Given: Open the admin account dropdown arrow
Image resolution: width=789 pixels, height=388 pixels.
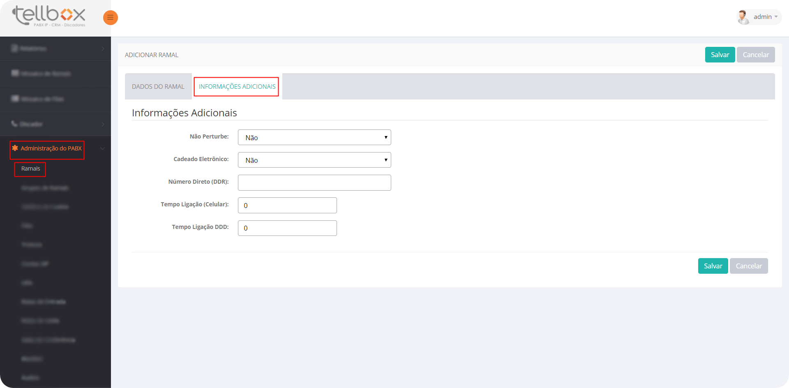Looking at the screenshot, I should [x=776, y=17].
